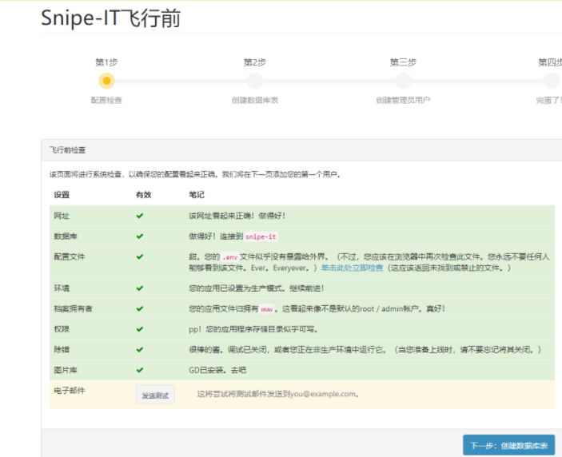Click the note about you@example.com test email
Image resolution: width=562 pixels, height=457 pixels.
click(x=278, y=394)
